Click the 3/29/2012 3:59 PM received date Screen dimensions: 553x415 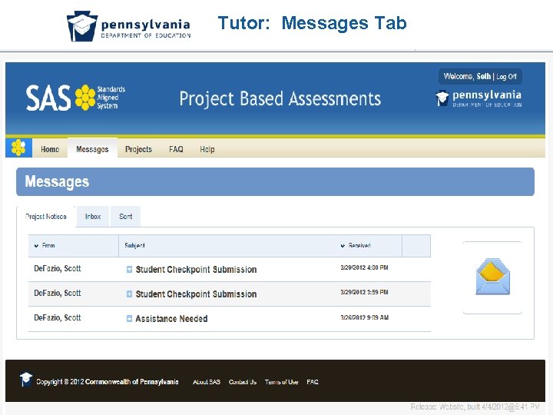click(x=364, y=292)
